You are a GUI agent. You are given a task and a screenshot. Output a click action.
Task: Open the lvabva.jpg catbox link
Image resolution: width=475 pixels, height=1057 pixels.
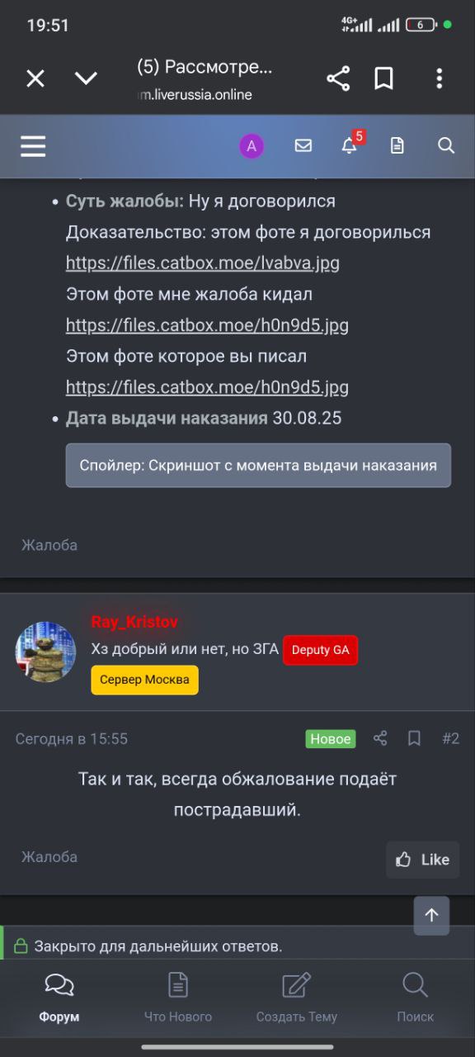pos(203,263)
